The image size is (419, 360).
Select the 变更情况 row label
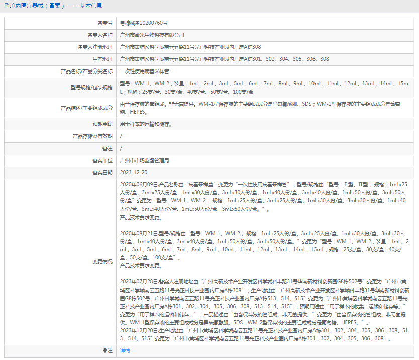point(102,261)
